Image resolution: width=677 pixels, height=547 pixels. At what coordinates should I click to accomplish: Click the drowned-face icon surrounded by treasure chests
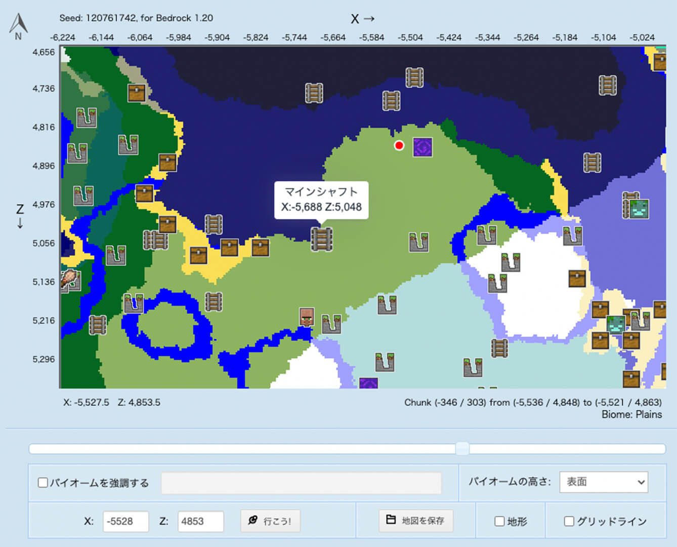[616, 324]
